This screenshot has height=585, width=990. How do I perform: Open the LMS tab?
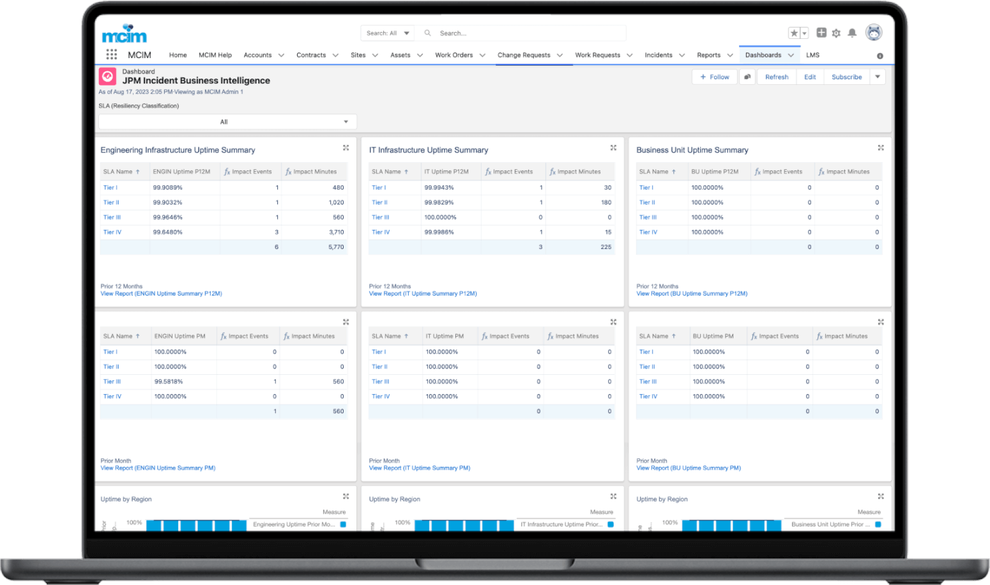click(x=813, y=55)
